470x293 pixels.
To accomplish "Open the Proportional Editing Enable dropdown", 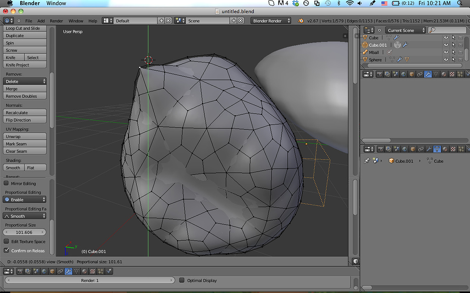I will point(25,199).
